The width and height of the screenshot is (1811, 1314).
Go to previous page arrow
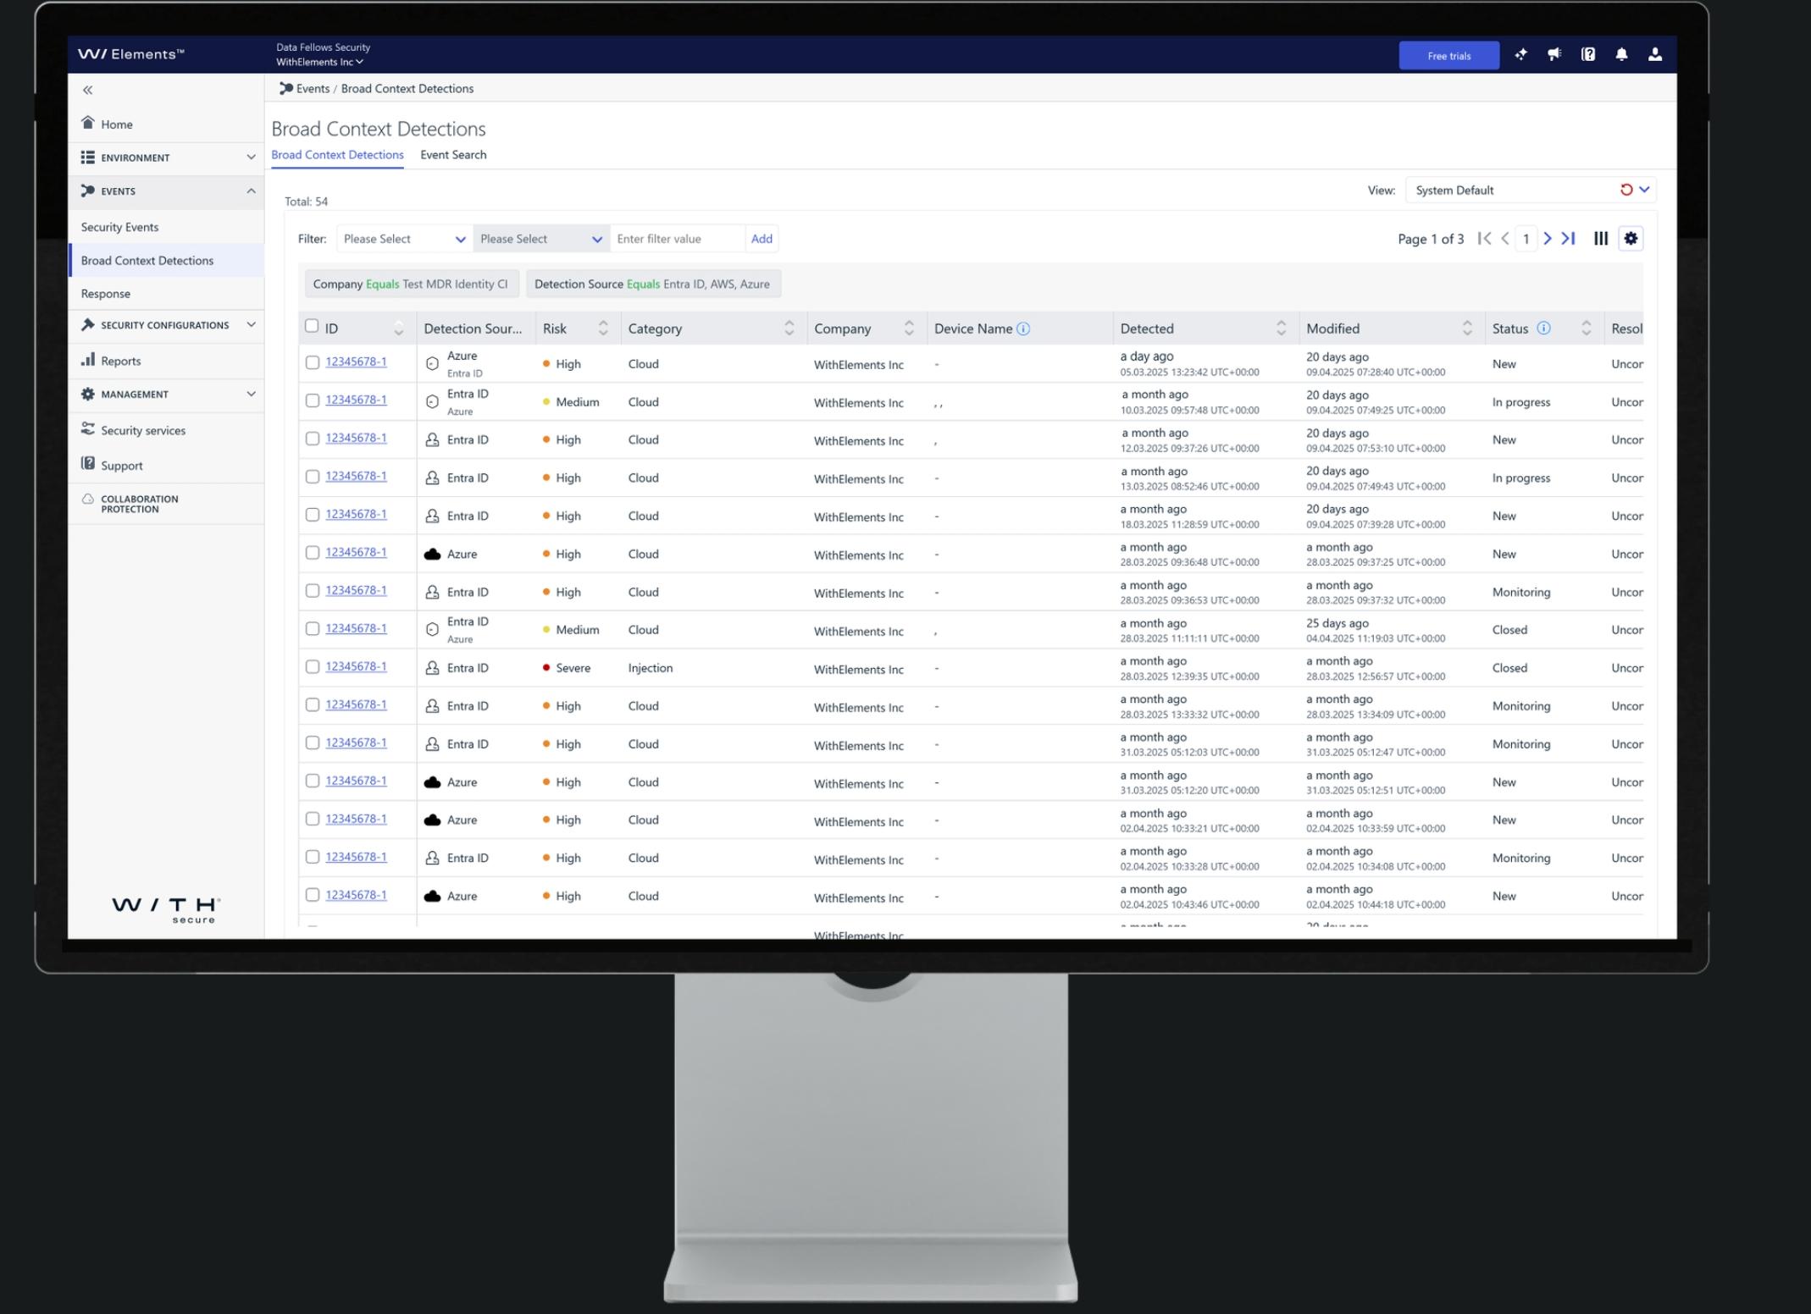pos(1505,239)
